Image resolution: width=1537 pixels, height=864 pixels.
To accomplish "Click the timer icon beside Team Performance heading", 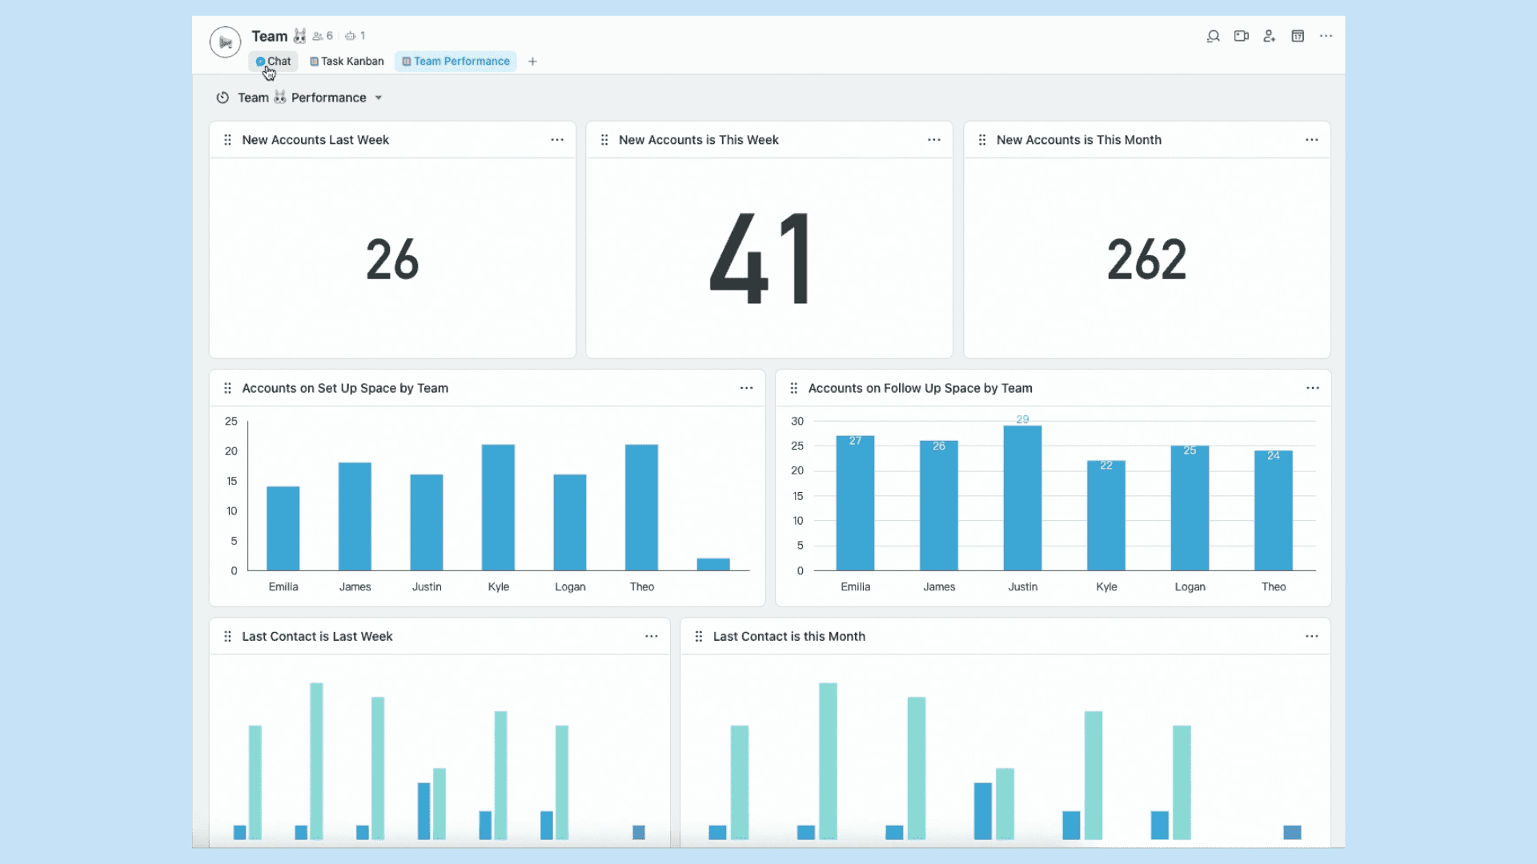I will coord(223,97).
